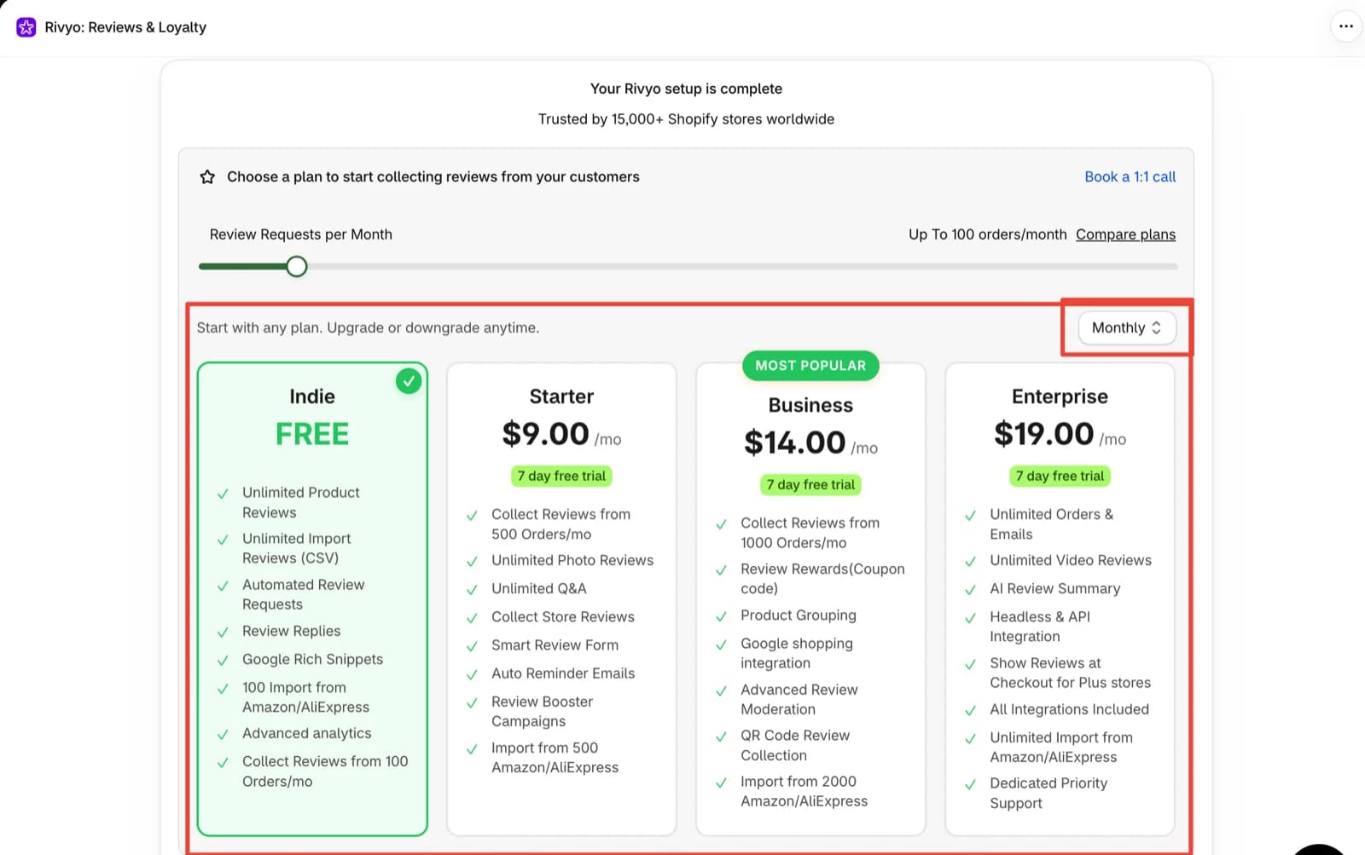Screen dimensions: 1365x855
Task: Click the Book a 1:1 call link
Action: coord(1130,176)
